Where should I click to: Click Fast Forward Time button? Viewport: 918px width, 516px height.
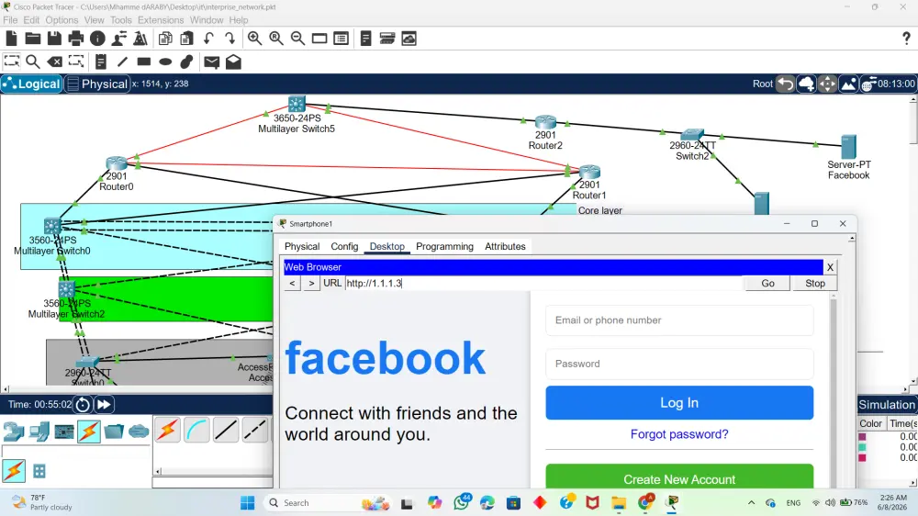tap(104, 404)
